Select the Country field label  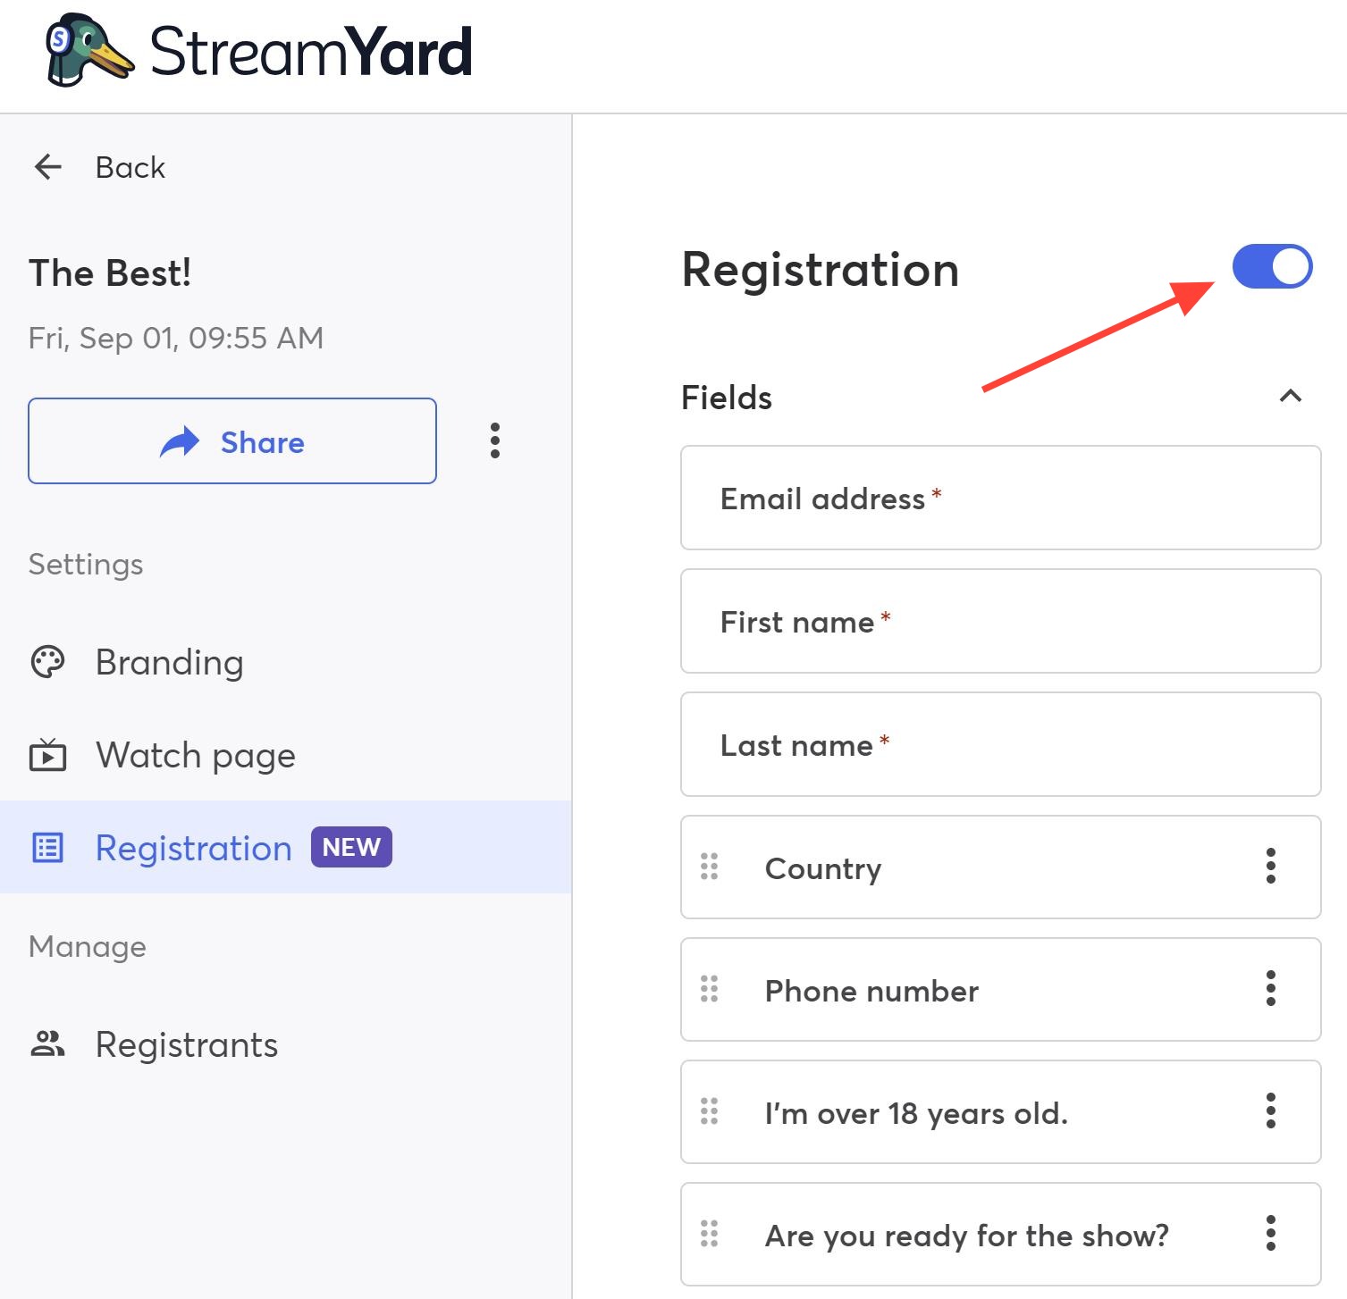(x=823, y=868)
